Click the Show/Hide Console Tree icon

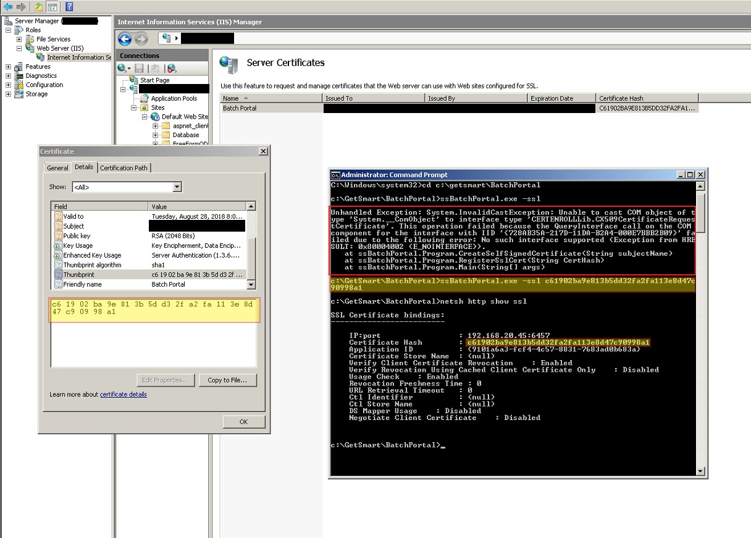point(52,7)
